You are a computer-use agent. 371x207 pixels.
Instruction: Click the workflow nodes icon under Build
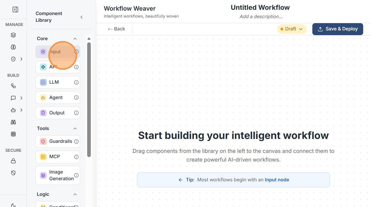[x=13, y=86]
